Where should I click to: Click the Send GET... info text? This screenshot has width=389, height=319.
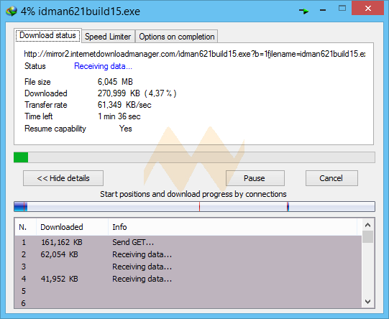tap(133, 242)
